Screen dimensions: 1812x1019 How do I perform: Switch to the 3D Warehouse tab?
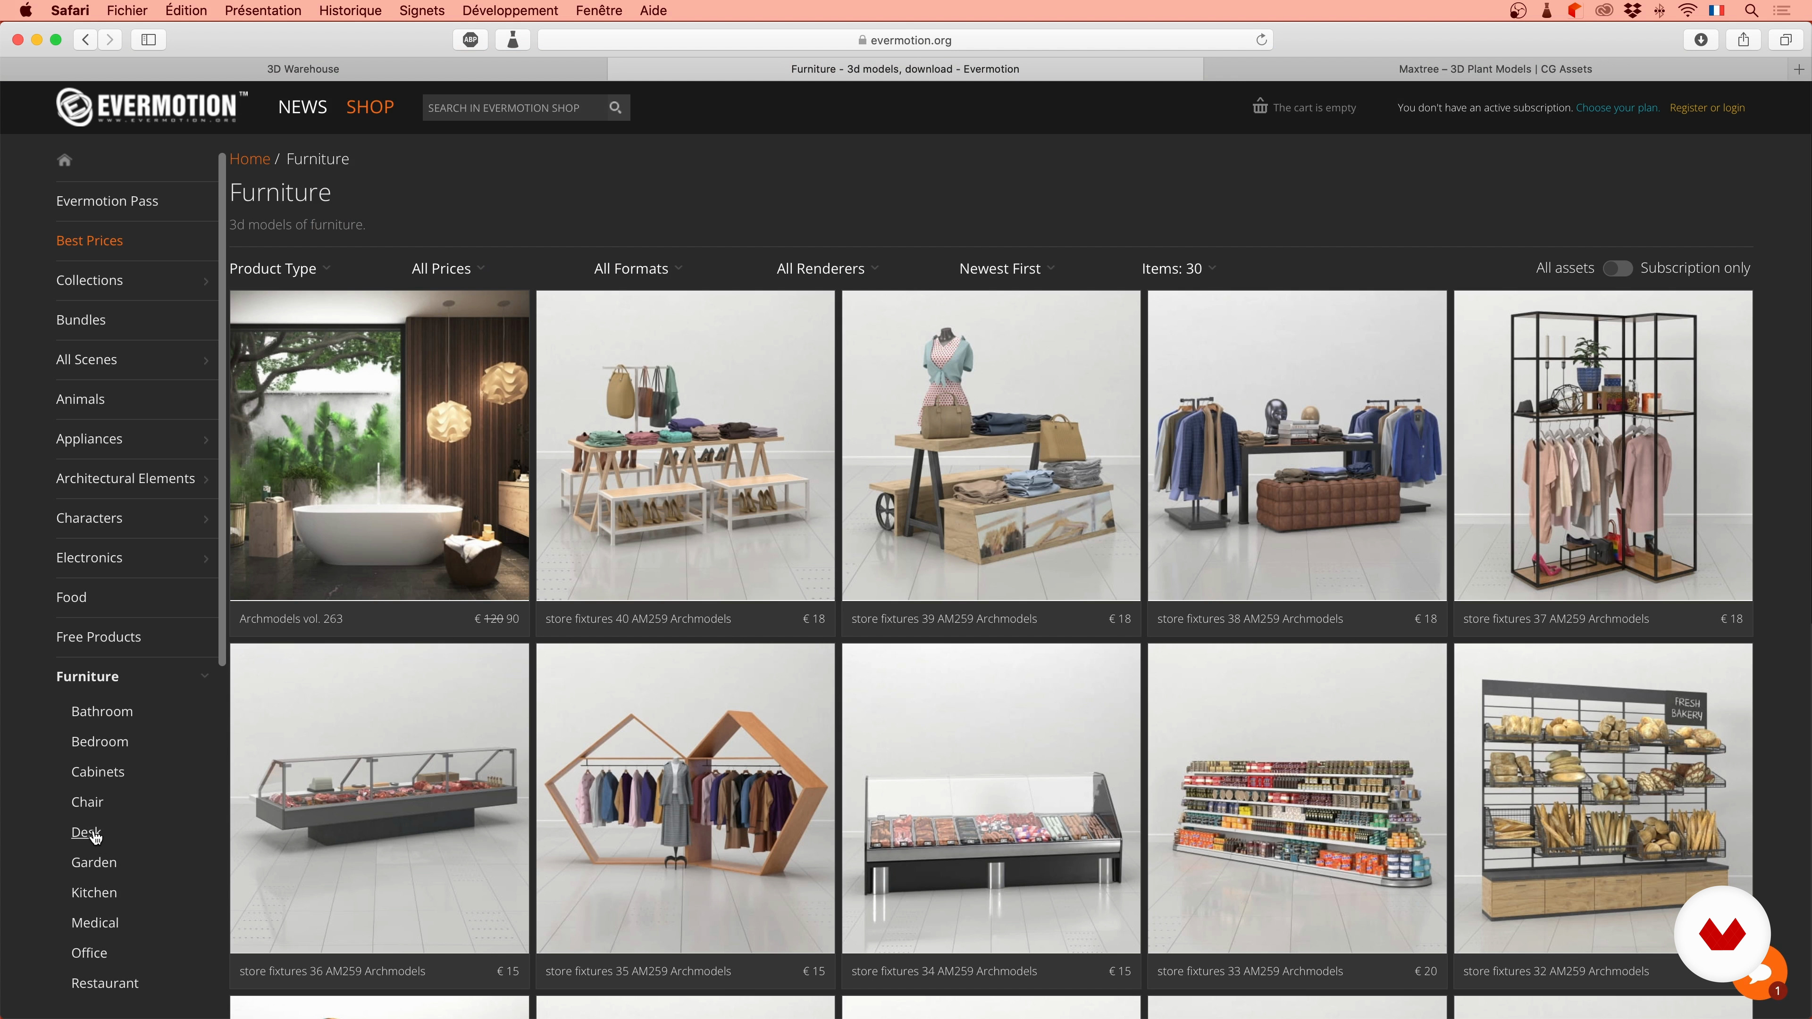(303, 69)
